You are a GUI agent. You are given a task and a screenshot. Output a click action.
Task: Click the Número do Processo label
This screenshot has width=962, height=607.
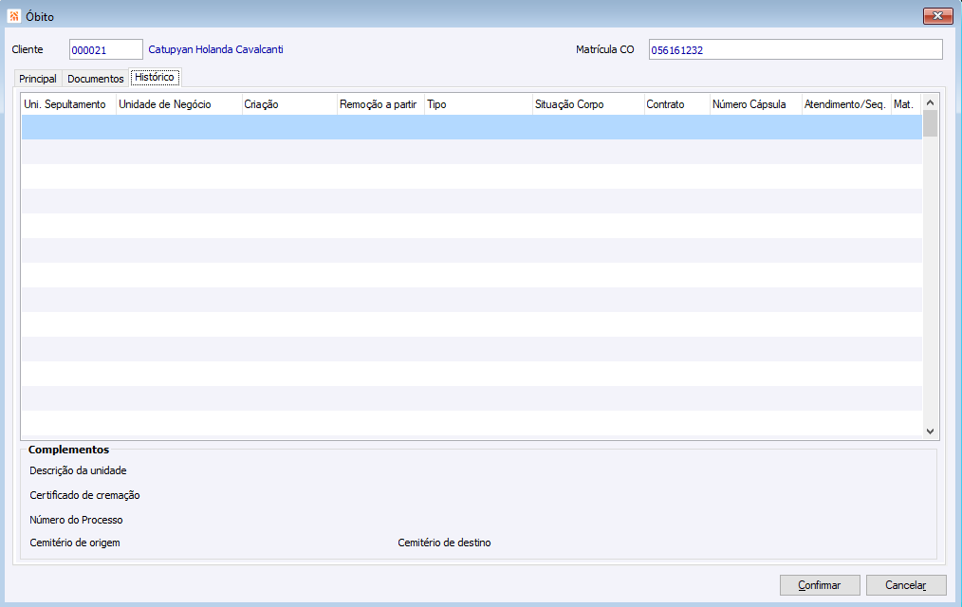pos(76,520)
